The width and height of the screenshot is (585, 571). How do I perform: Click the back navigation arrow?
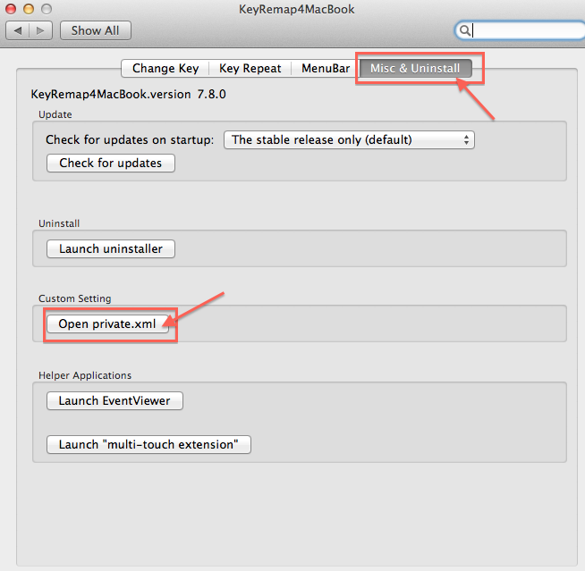click(x=19, y=30)
